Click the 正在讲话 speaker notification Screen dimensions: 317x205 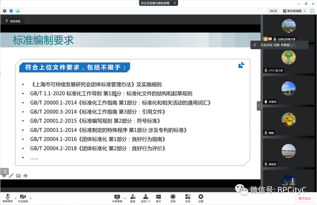[x=279, y=45]
